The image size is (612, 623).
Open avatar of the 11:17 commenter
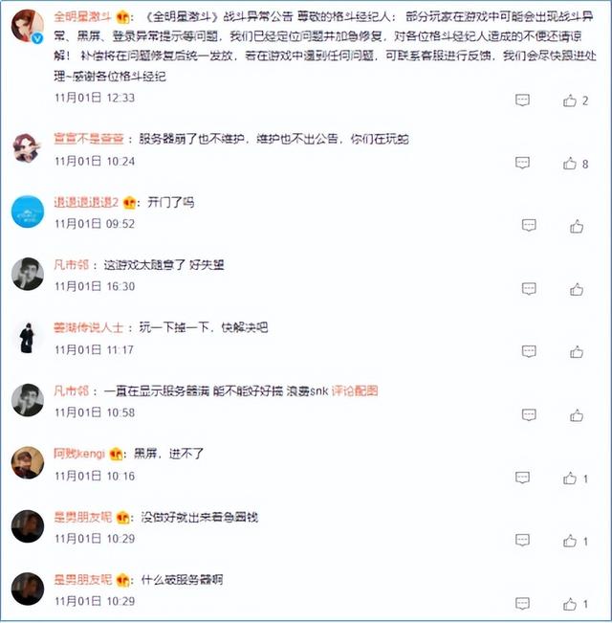point(28,337)
